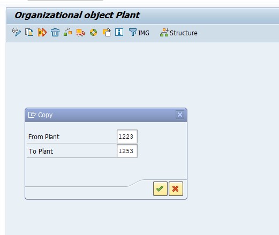Click the To Plant input field

pyautogui.click(x=127, y=151)
